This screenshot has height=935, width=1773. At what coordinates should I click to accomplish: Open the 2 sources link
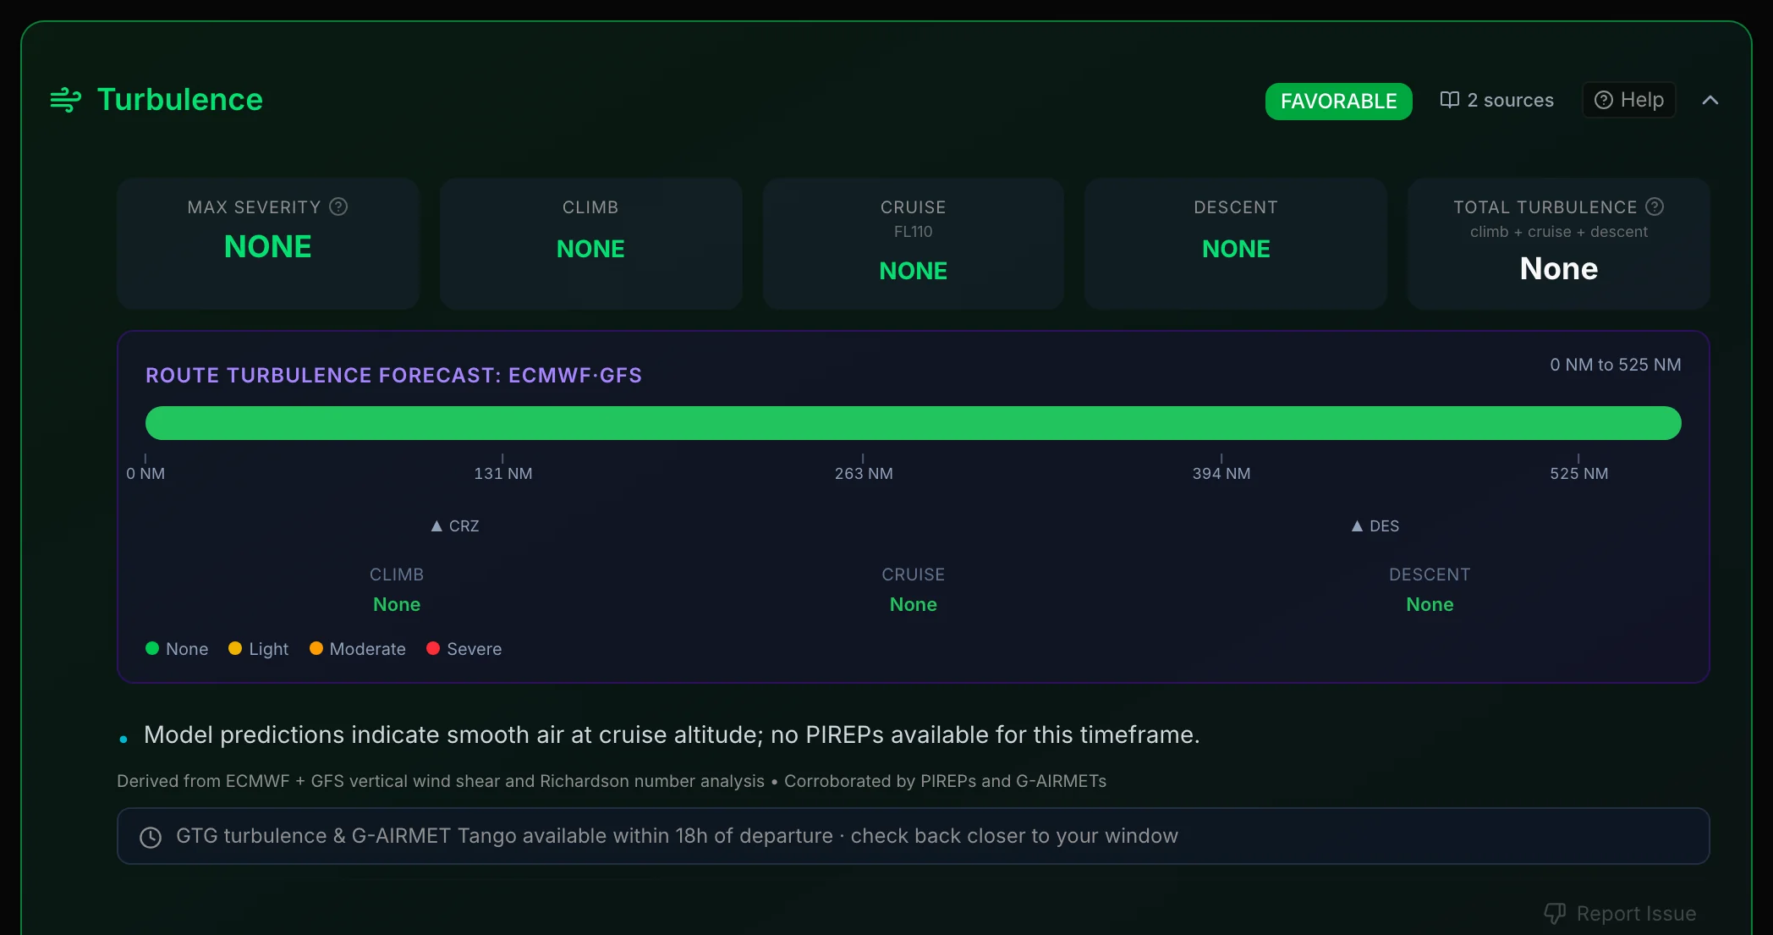(x=1497, y=100)
